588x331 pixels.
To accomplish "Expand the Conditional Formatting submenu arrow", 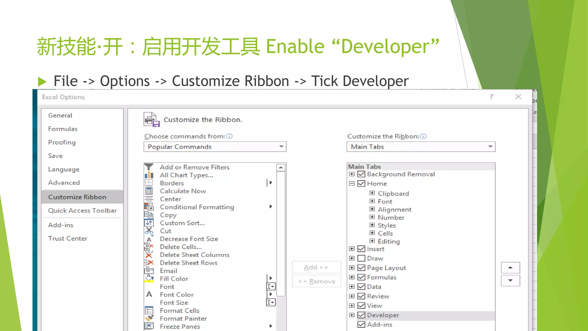I will 271,207.
